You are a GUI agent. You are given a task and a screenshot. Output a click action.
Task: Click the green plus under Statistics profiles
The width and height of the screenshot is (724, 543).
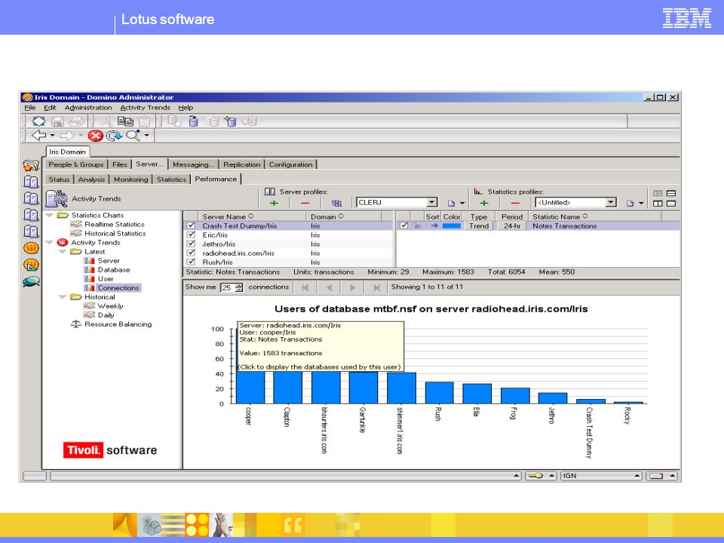pos(484,203)
